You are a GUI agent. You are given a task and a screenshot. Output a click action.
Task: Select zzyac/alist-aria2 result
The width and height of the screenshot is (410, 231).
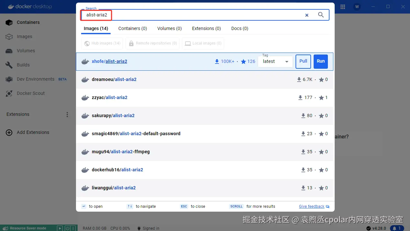[205, 97]
